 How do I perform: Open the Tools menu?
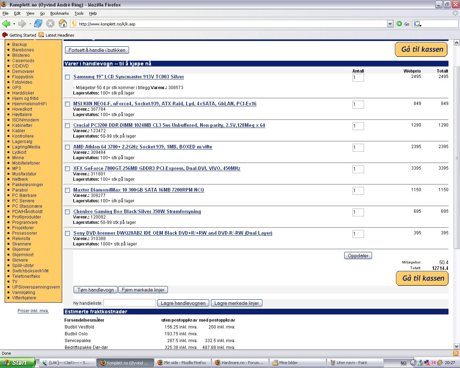pos(79,13)
